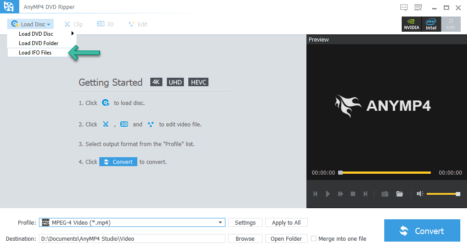
Task: Minimize the AnyMP4 DVD Ripper window
Action: [434, 8]
